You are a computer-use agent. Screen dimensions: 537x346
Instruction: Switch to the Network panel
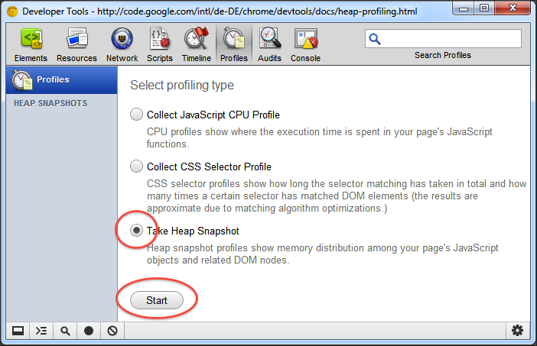122,45
